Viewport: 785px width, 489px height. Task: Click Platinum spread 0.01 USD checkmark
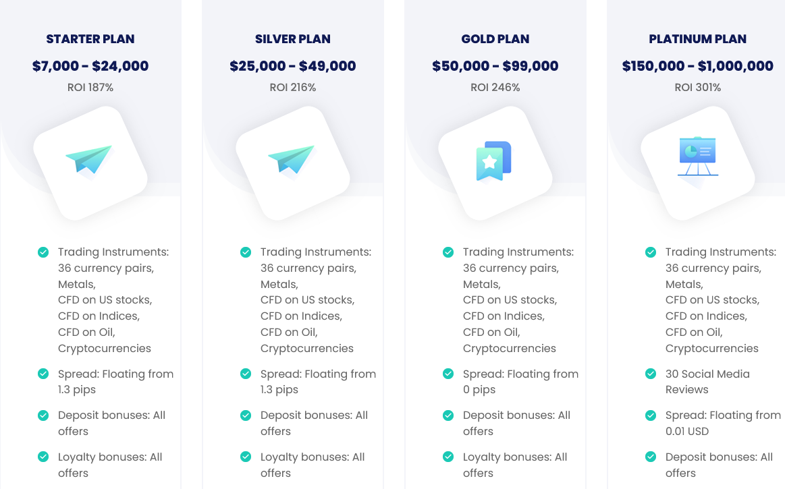point(651,415)
